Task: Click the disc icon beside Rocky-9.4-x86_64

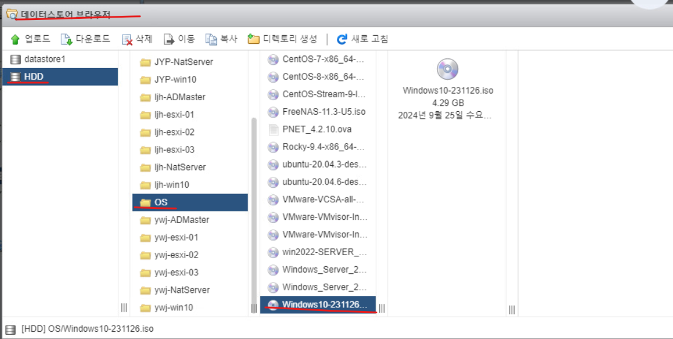Action: coord(273,147)
